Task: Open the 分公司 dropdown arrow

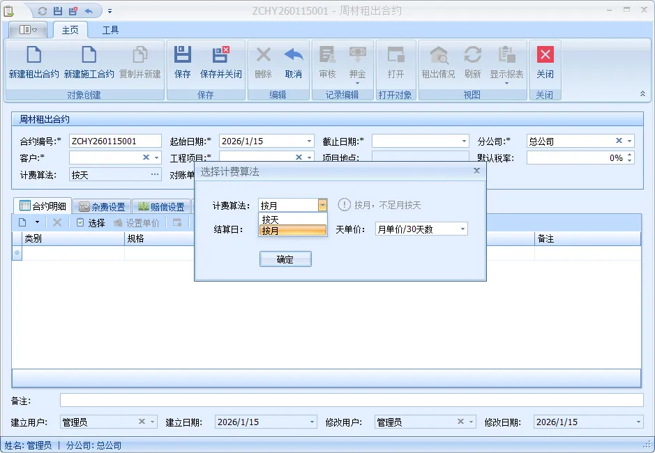Action: (x=629, y=141)
